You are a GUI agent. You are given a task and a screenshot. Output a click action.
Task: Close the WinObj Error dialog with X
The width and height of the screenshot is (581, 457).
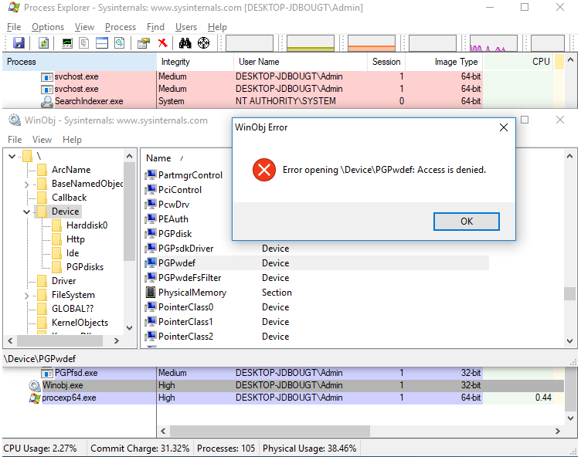[503, 127]
